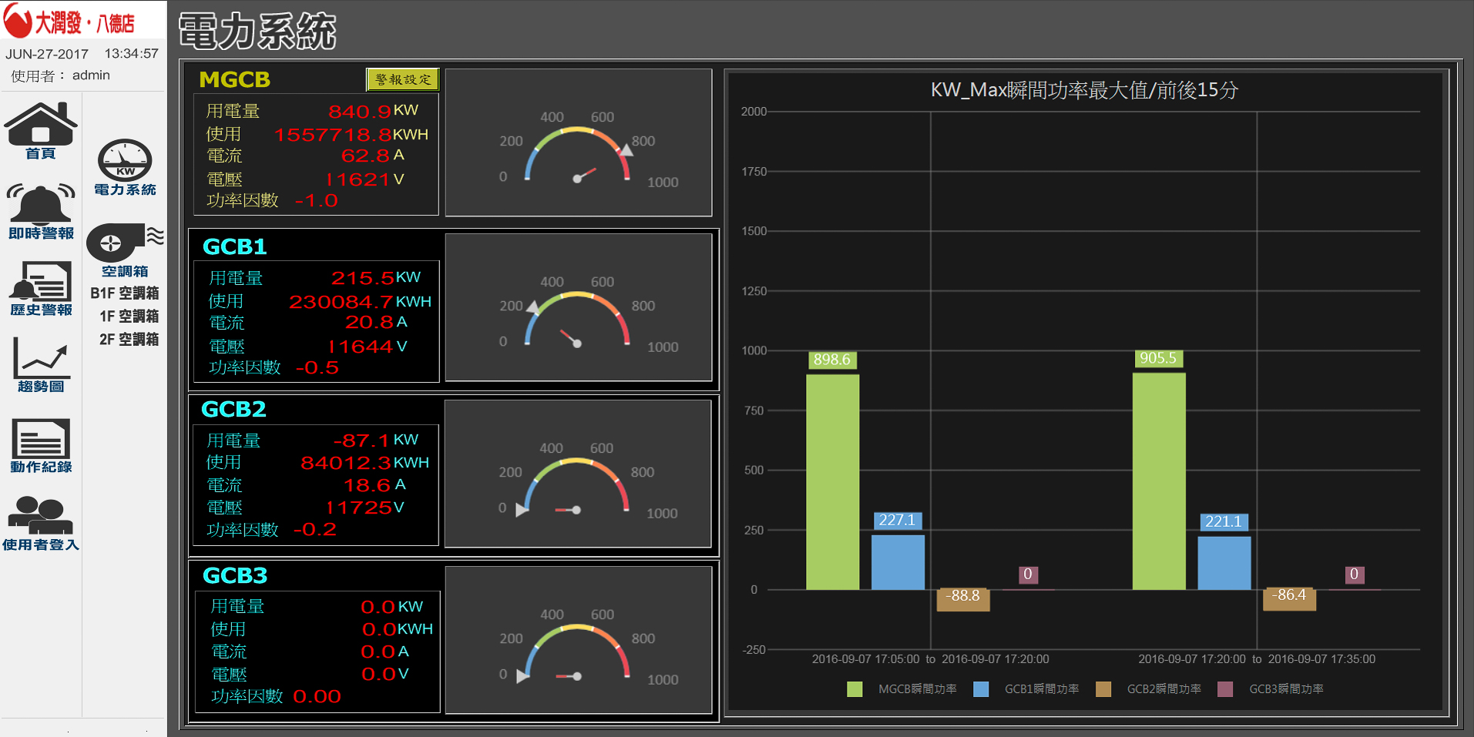The image size is (1474, 737).
Task: Click GCB3 功率因數 value 0.00
Action: [317, 697]
